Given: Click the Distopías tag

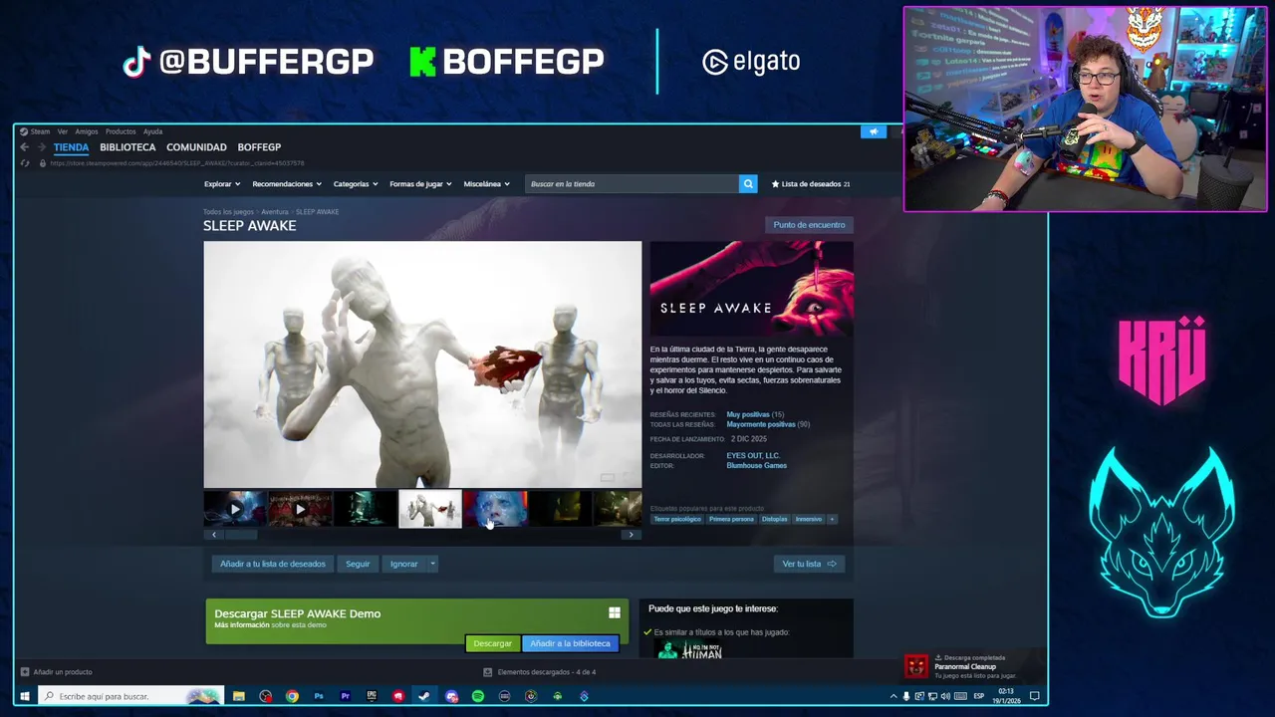Looking at the screenshot, I should 774,519.
